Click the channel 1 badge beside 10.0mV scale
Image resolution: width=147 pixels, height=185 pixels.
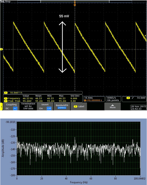pos(6,92)
